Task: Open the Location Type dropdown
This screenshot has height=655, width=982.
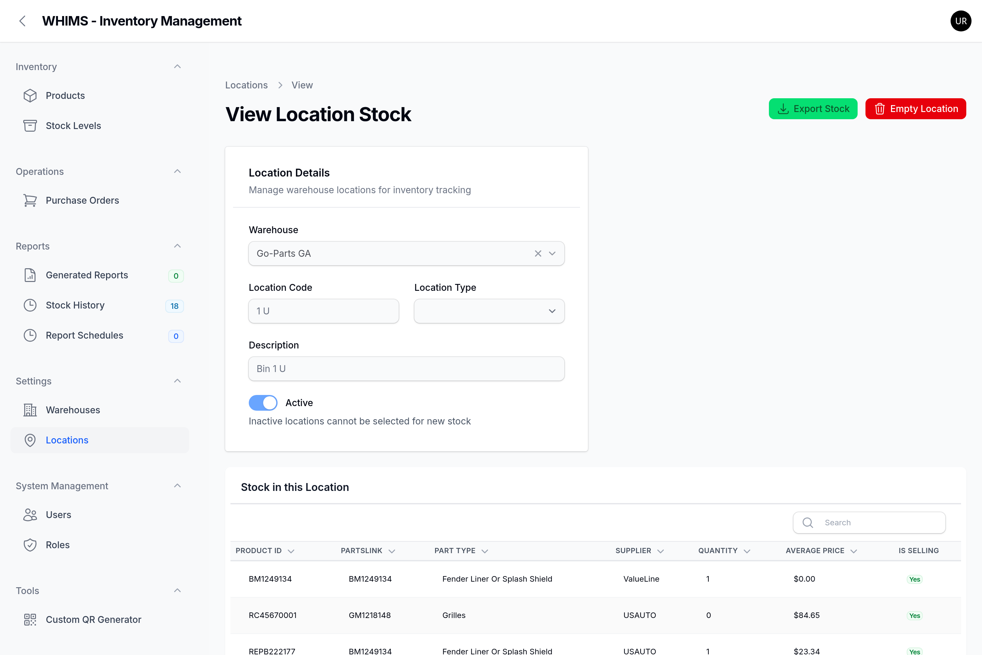Action: (489, 311)
